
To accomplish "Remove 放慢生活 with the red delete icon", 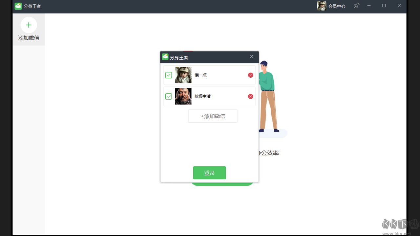I will point(250,96).
